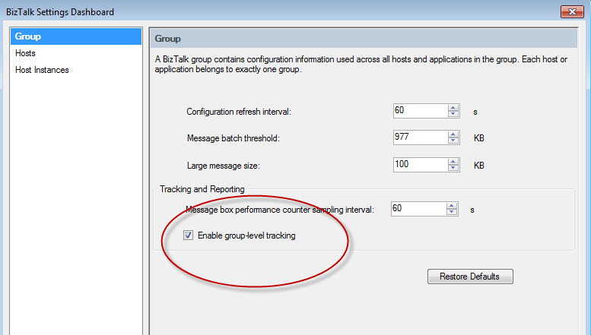Focus the Message batch threshold field
Screen dimensions: 591x335
pyautogui.click(x=420, y=137)
